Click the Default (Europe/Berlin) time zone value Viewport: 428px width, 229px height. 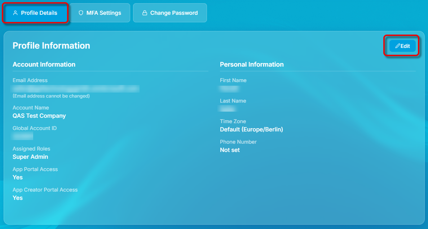pos(251,130)
